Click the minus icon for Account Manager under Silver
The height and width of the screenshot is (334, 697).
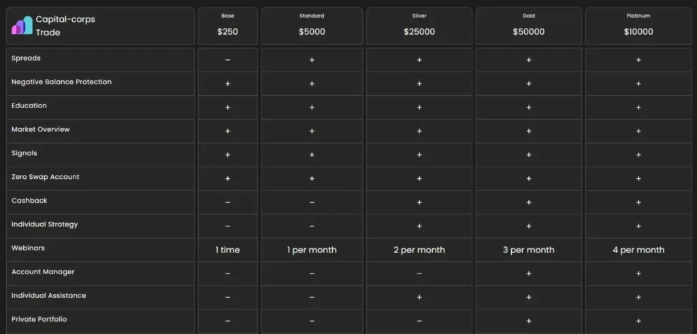pos(419,273)
